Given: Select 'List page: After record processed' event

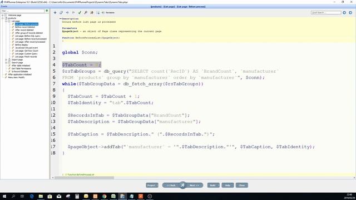Looking at the screenshot, I should tap(30, 42).
